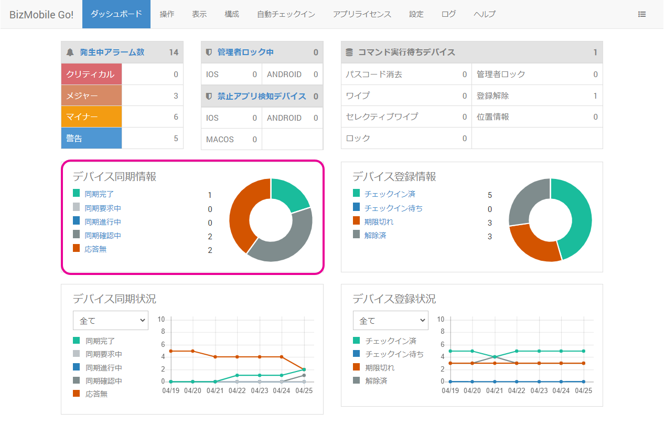Switch to the ダッシュボード tab
This screenshot has height=434, width=665.
[116, 14]
